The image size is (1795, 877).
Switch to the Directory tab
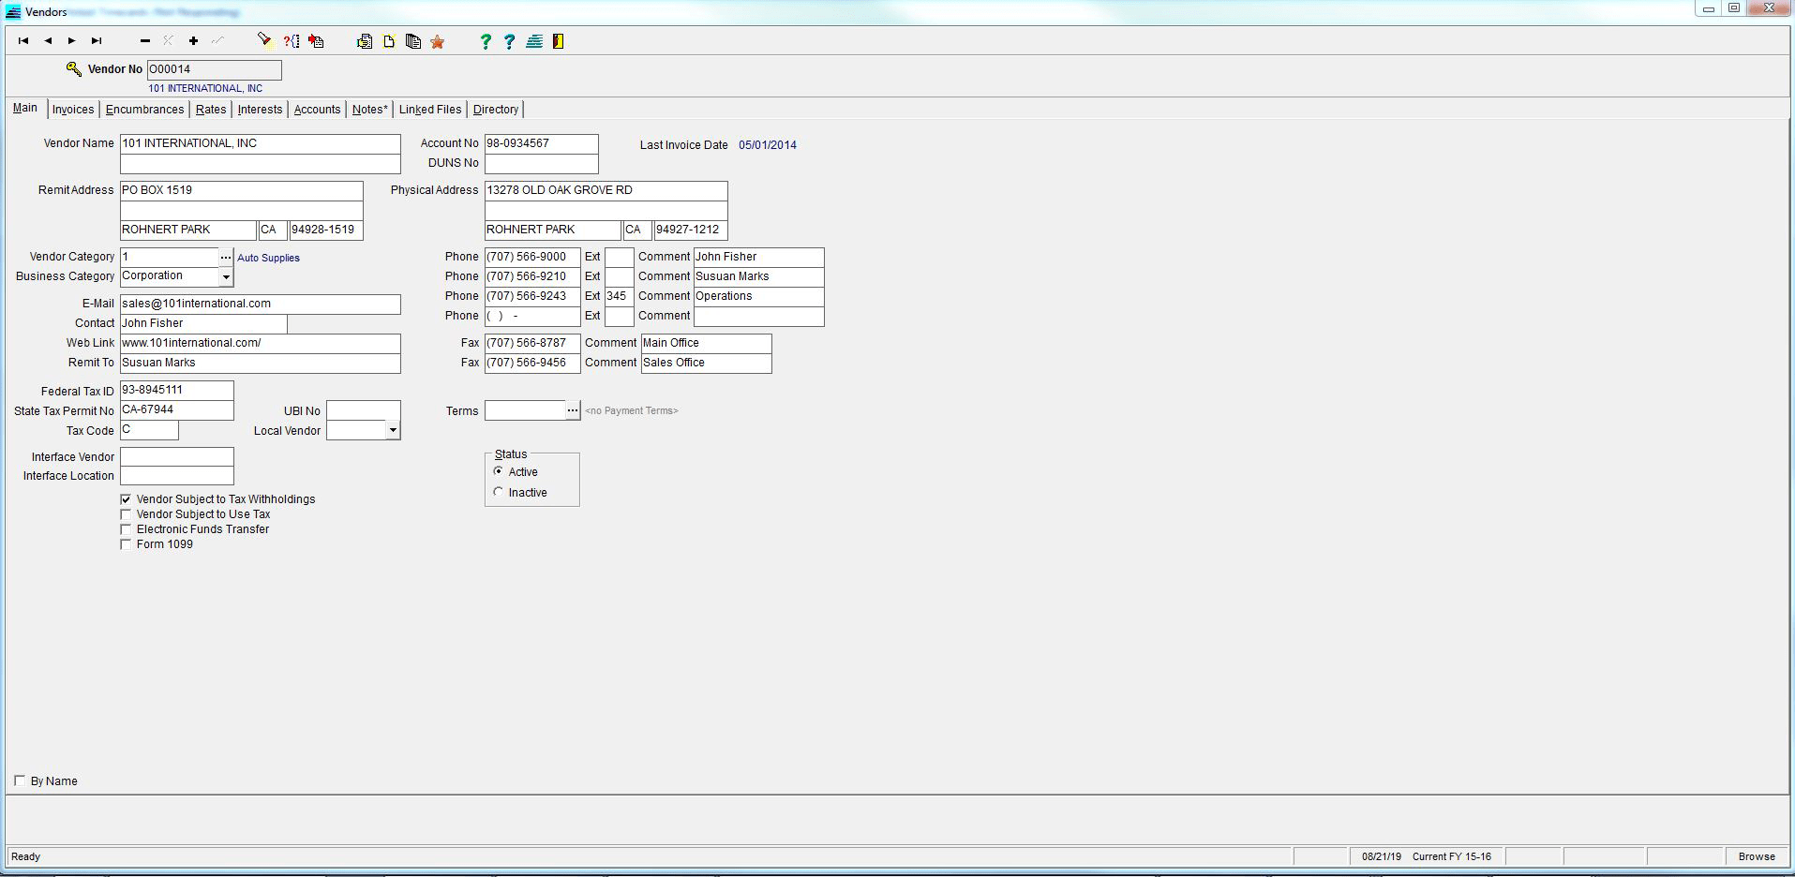495,110
